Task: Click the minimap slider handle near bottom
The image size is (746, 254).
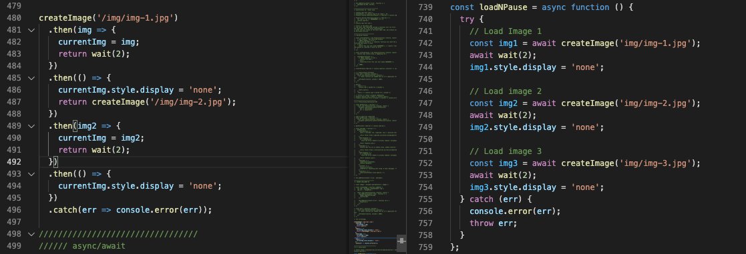Action: click(401, 241)
